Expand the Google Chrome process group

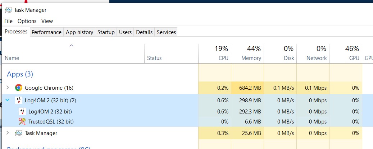tap(8, 88)
